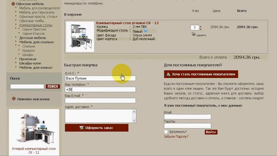Image resolution: width=277 pixels, height=156 pixels.
Task: Click the Ольха синяя facade color value
Action: tap(142, 35)
